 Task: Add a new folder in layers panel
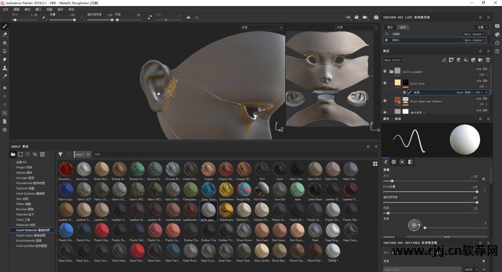click(480, 60)
